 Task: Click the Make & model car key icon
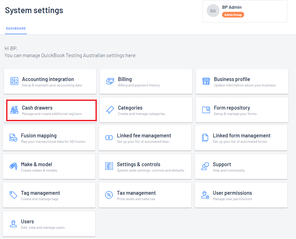(13, 166)
